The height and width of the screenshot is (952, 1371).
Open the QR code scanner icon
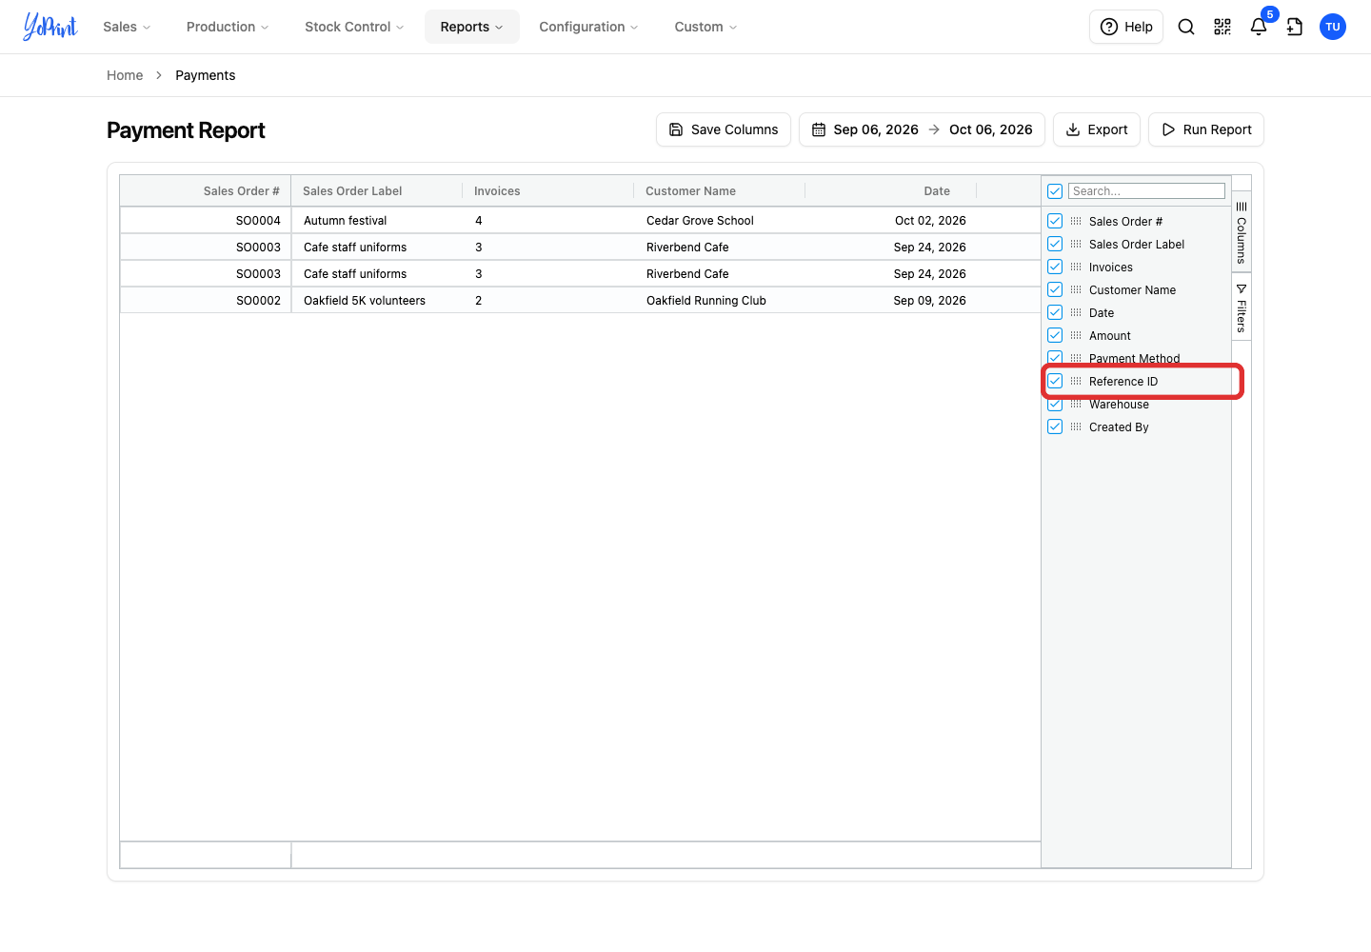(x=1222, y=27)
